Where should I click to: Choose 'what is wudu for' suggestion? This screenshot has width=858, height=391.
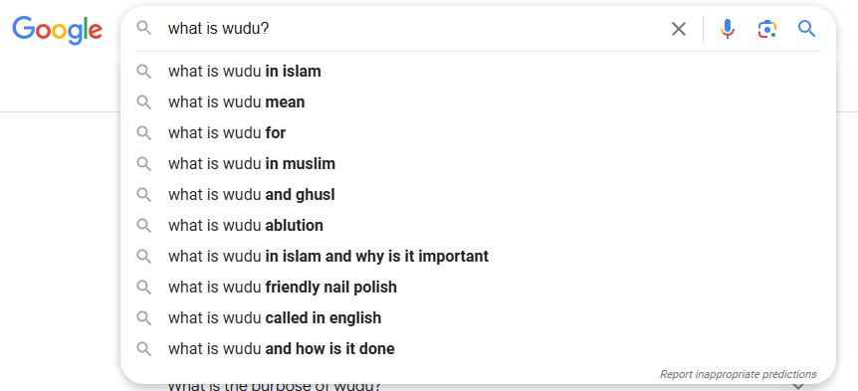click(478, 133)
